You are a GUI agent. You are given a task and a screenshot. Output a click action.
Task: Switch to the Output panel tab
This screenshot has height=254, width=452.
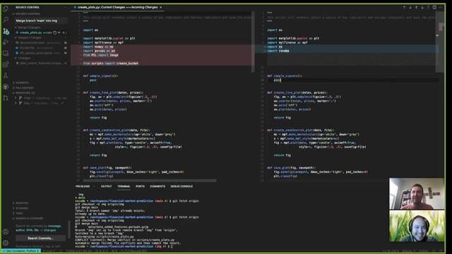(x=106, y=186)
